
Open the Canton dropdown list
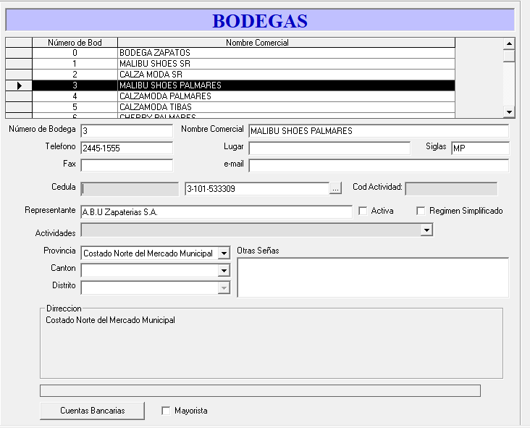(224, 271)
